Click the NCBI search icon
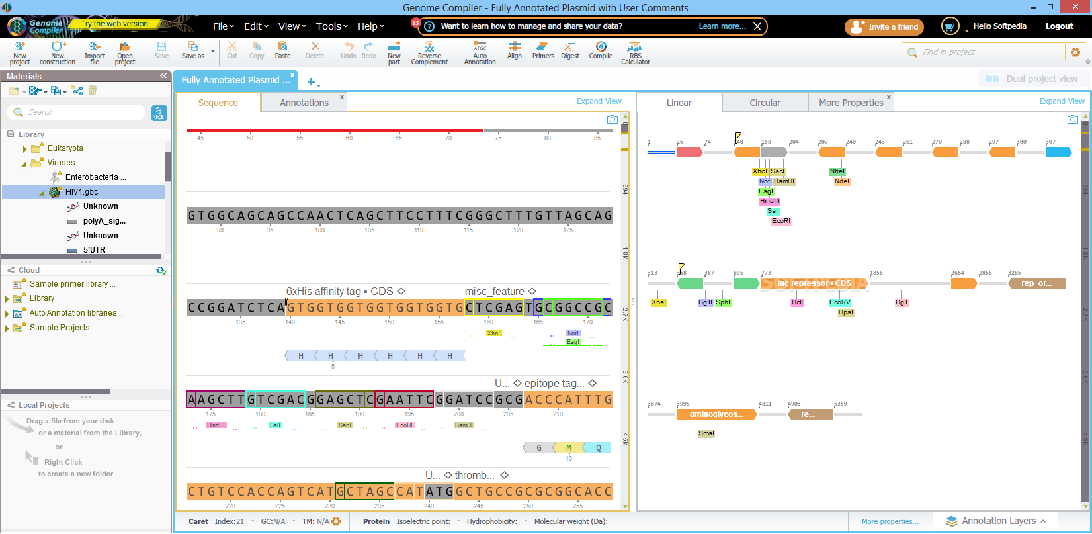 coord(159,113)
